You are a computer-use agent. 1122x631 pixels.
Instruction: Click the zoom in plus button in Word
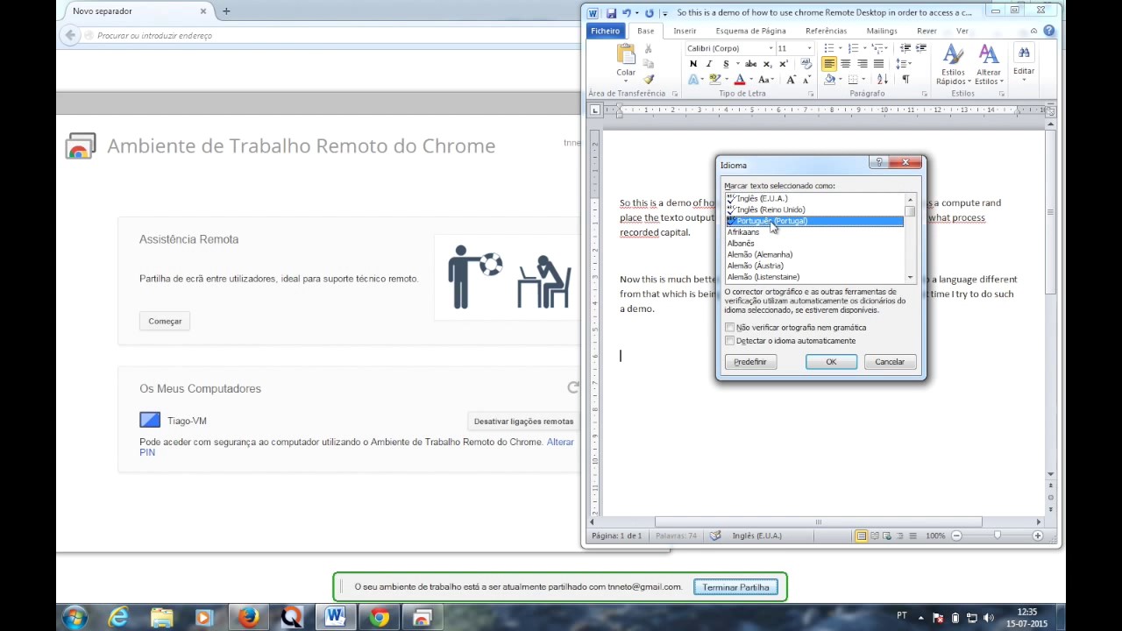click(1038, 535)
